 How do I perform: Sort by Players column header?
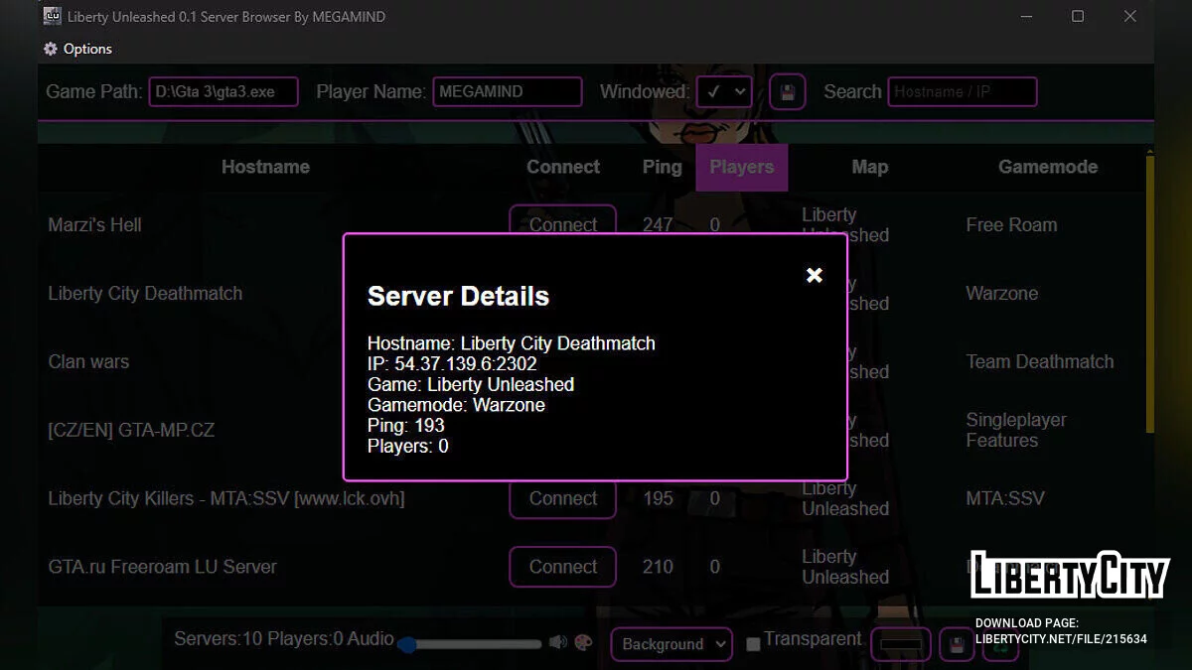point(742,167)
